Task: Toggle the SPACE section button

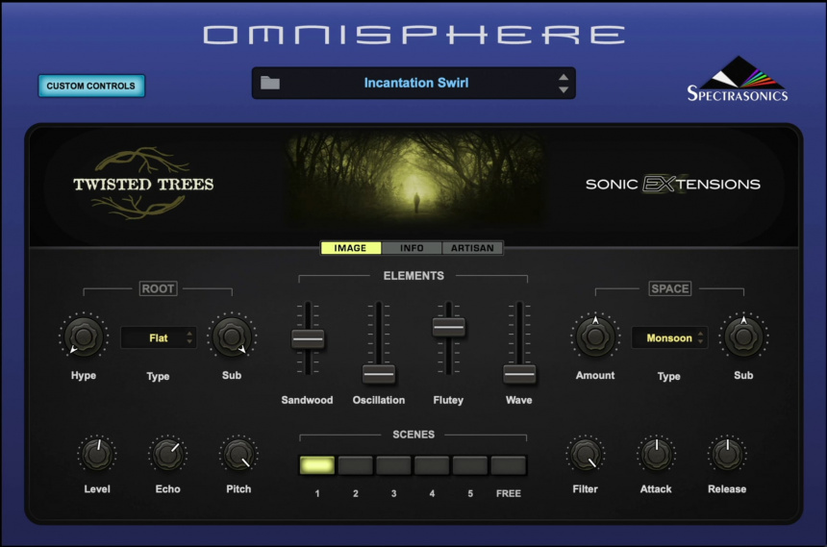Action: point(670,288)
